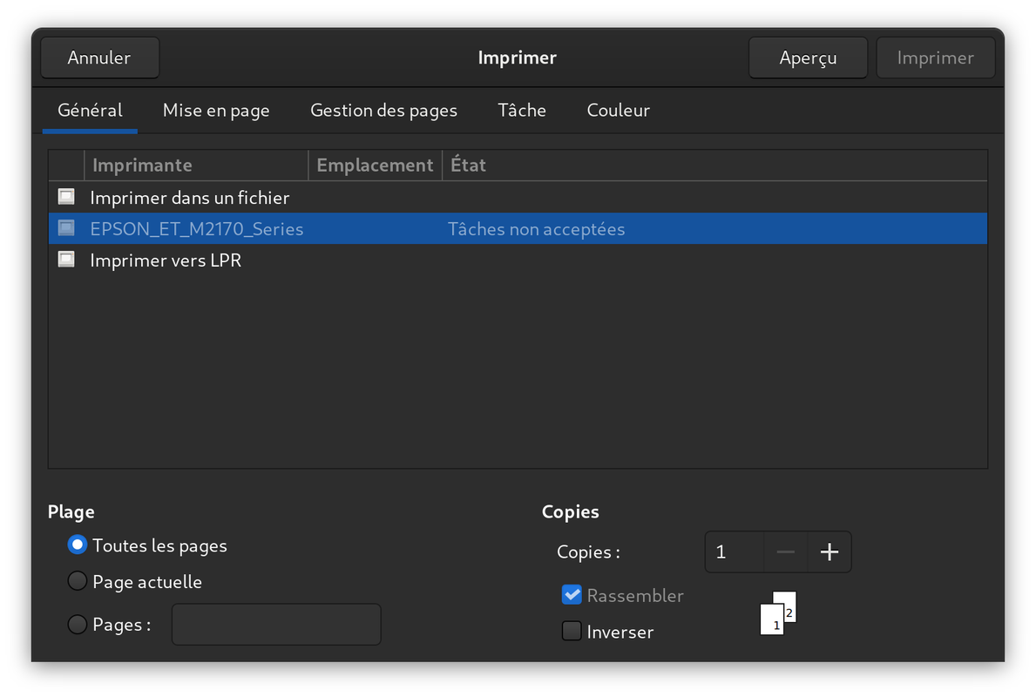Select the Toutes les pages radio button
Viewport: 1036px width, 697px height.
click(78, 545)
